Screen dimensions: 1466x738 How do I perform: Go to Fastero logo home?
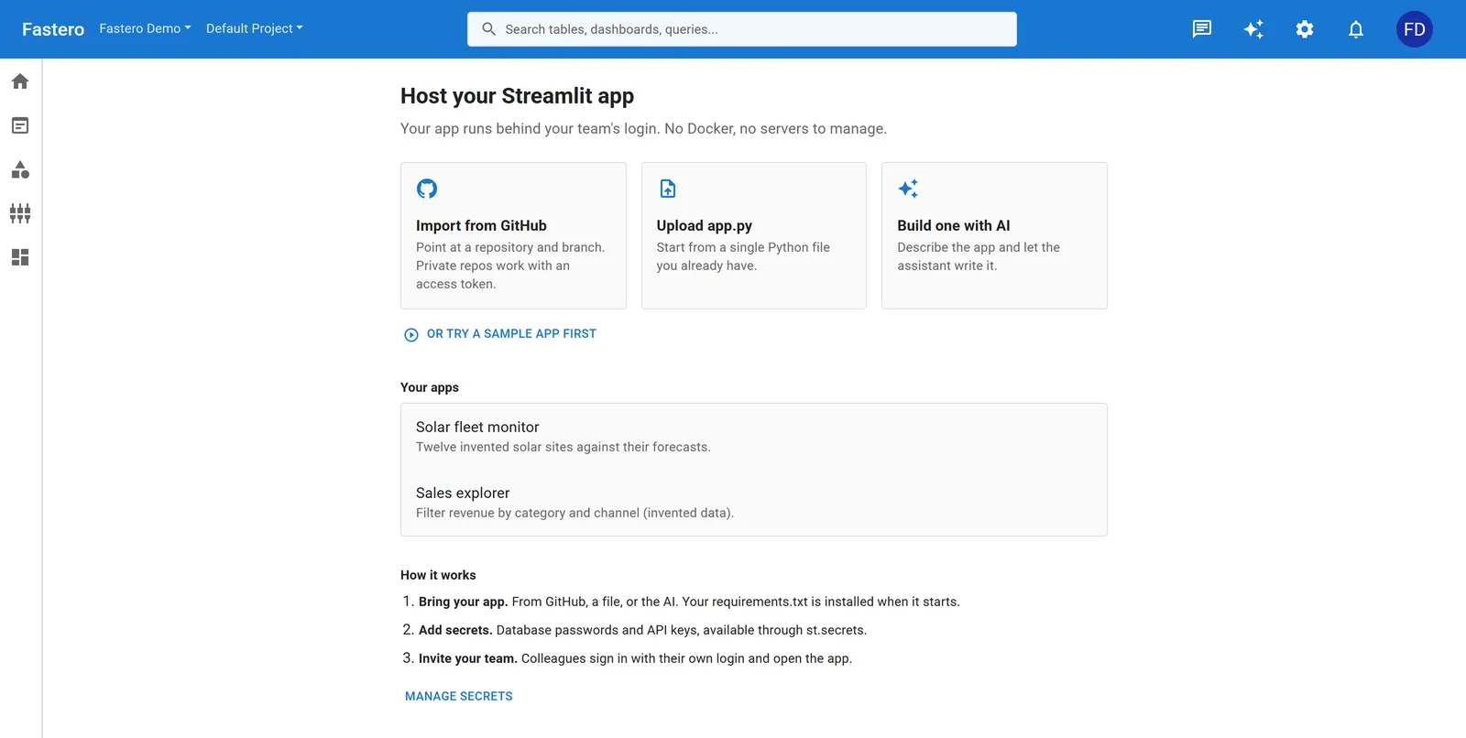[x=53, y=29]
